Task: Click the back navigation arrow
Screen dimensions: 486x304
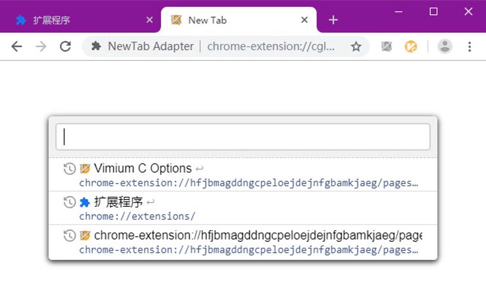Action: point(17,46)
